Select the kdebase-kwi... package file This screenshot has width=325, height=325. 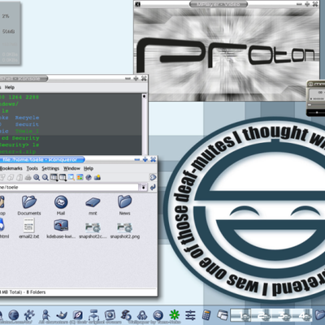click(x=61, y=229)
